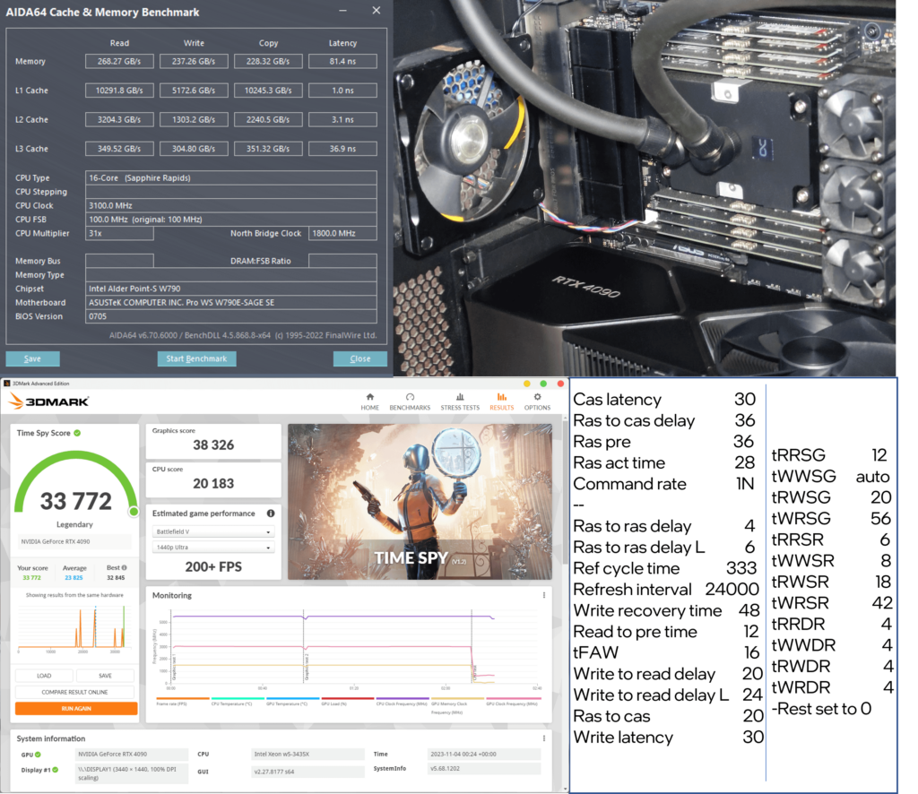Open the 1440p Ultra resolution dropdown
The width and height of the screenshot is (918, 794).
213,548
